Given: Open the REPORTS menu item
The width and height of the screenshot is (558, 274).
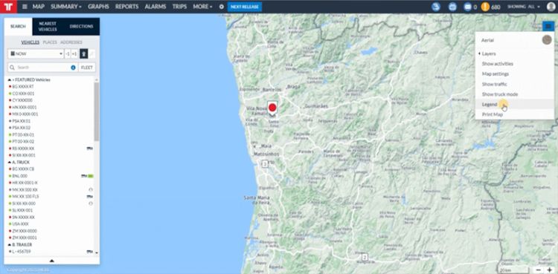Looking at the screenshot, I should [126, 7].
